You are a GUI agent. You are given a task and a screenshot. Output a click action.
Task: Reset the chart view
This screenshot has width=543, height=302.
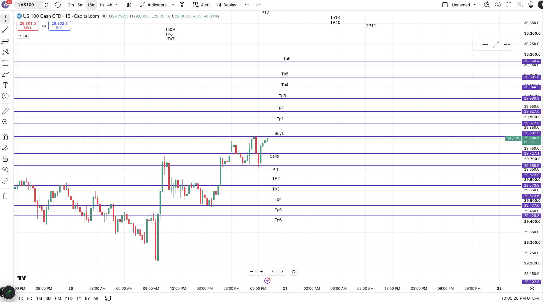[x=294, y=271]
